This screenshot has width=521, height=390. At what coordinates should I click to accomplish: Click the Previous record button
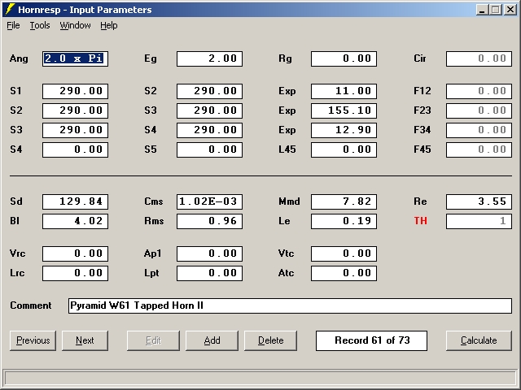point(33,340)
